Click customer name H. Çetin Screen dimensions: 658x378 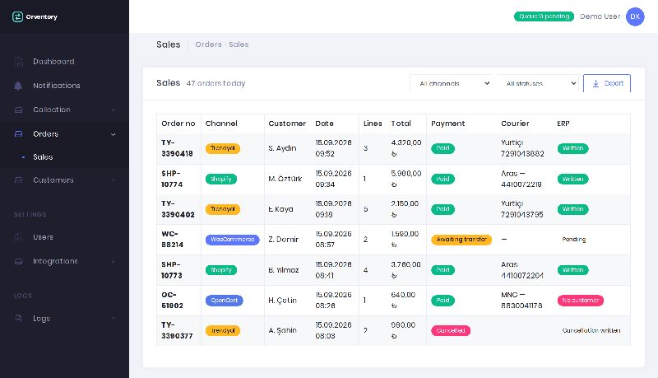coord(282,301)
